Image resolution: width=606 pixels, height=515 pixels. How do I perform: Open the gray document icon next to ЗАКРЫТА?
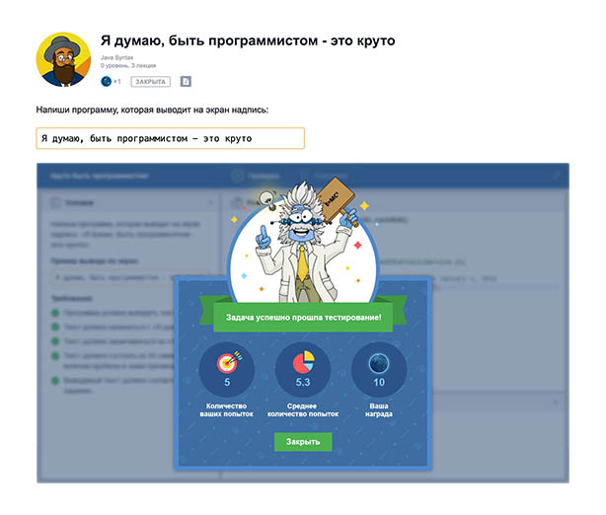186,82
